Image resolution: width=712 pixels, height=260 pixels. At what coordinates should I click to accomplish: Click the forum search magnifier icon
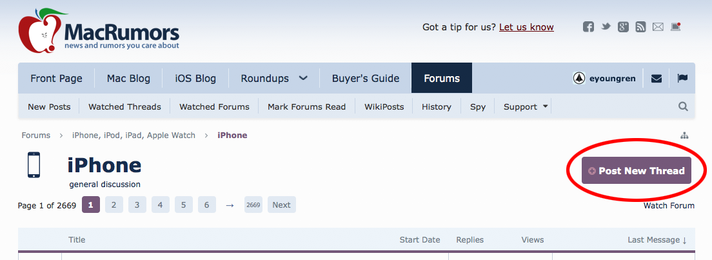point(683,106)
